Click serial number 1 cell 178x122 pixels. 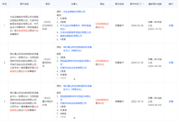4,26
